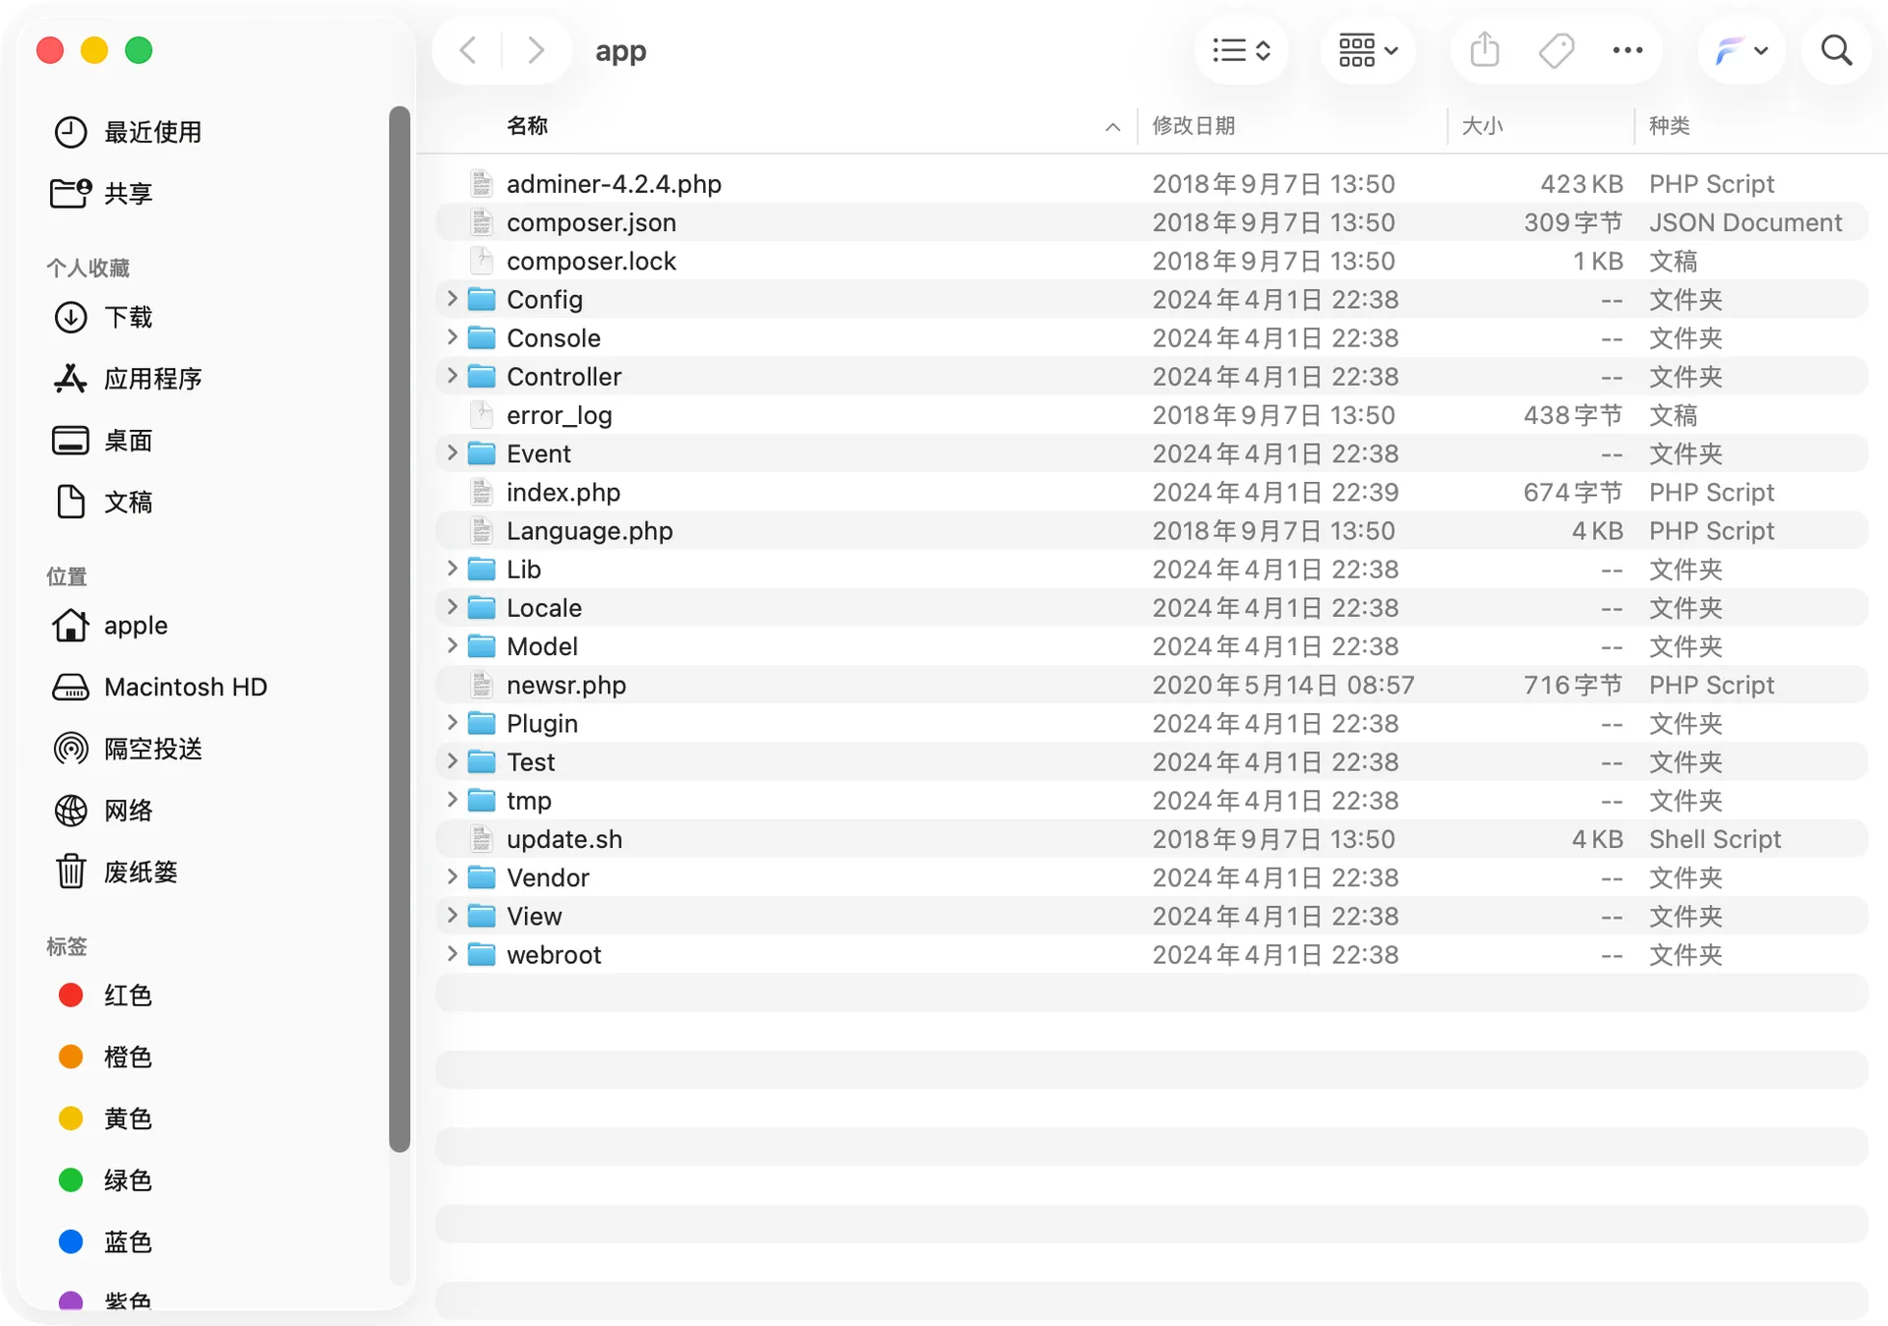
Task: Expand the webroot folder
Action: [452, 954]
